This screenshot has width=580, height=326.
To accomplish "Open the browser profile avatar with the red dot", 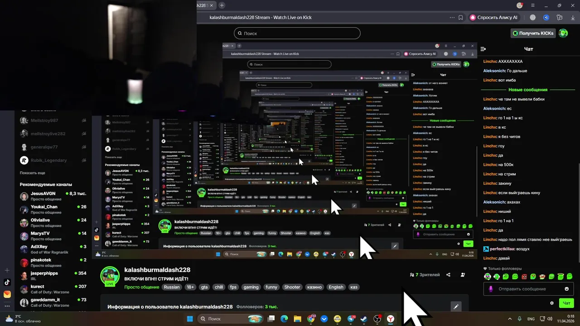I will pos(520,5).
